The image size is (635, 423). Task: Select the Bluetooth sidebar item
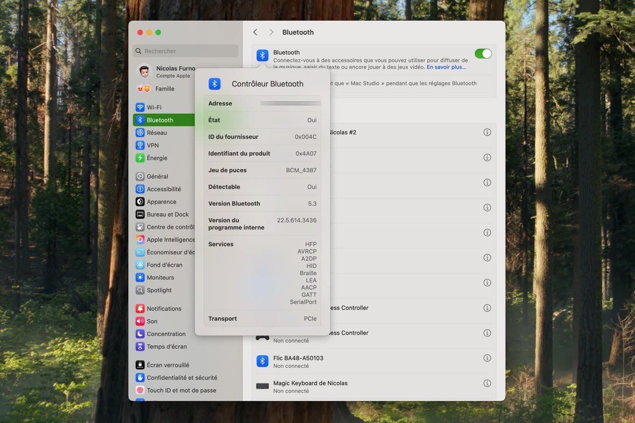click(164, 120)
